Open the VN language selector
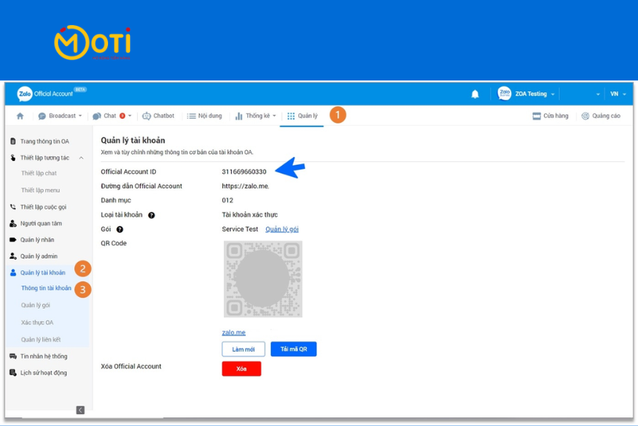638x426 pixels. pyautogui.click(x=618, y=94)
